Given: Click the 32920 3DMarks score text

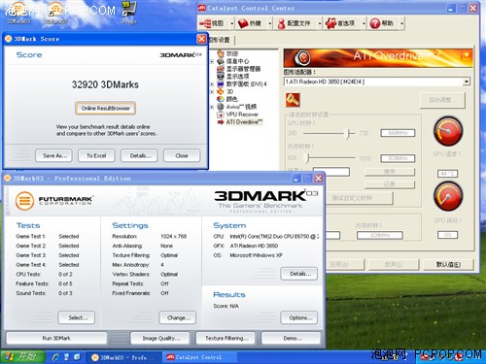Looking at the screenshot, I should [x=105, y=84].
